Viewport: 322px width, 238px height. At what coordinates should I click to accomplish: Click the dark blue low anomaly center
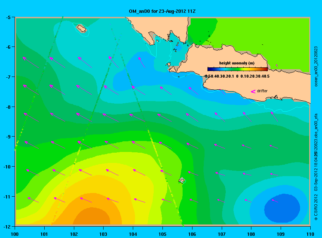tap(282, 208)
